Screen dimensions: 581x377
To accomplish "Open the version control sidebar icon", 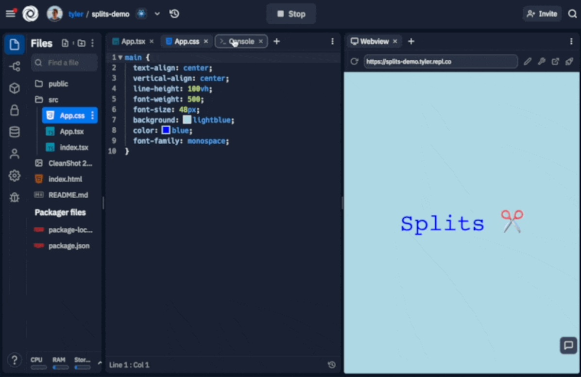I will [15, 67].
